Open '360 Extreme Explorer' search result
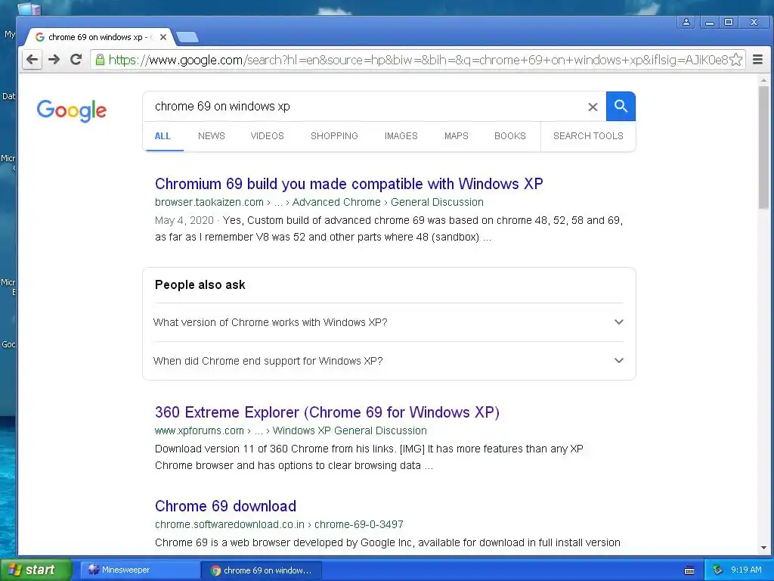Screen dimensions: 774x581 point(327,412)
